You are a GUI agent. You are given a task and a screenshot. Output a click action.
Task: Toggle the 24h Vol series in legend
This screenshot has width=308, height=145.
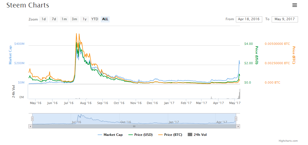pos(197,134)
